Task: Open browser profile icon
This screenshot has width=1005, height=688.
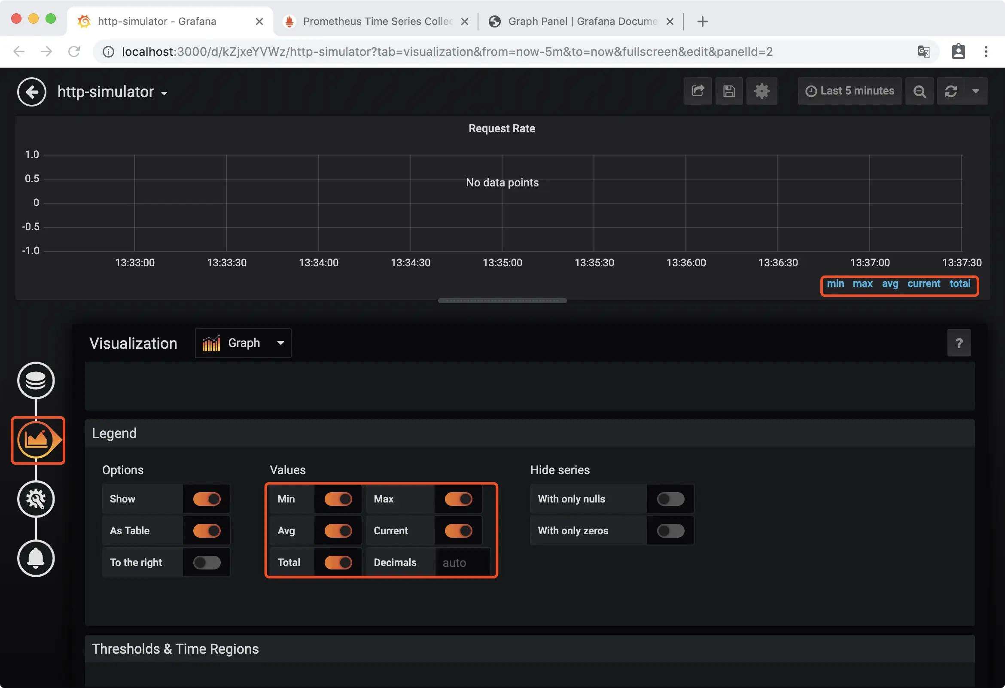Action: (958, 52)
